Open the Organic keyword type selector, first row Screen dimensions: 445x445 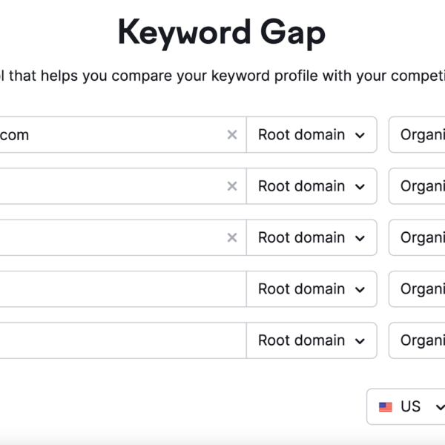pyautogui.click(x=417, y=135)
